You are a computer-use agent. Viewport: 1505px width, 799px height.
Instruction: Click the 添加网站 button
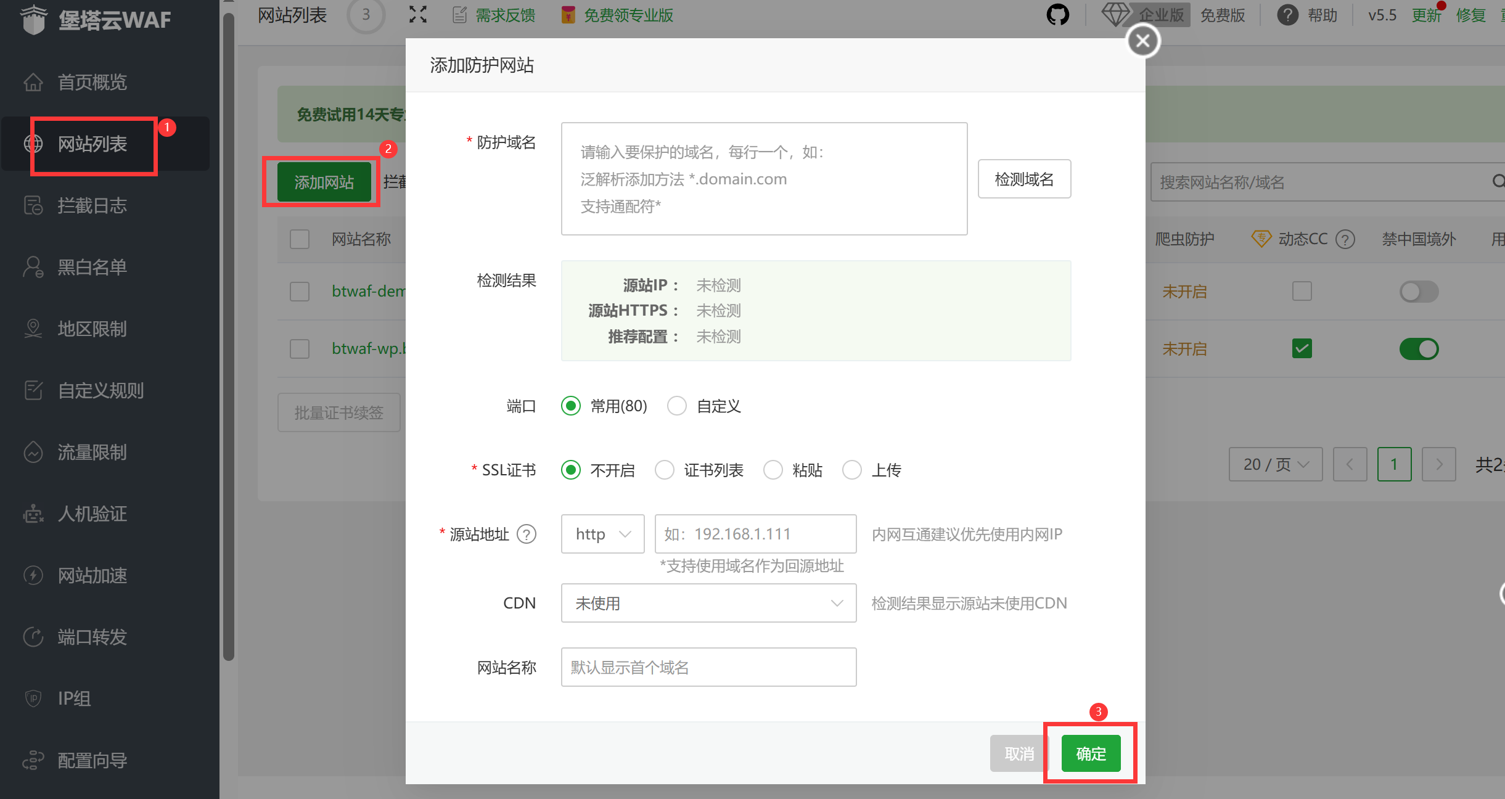(324, 182)
